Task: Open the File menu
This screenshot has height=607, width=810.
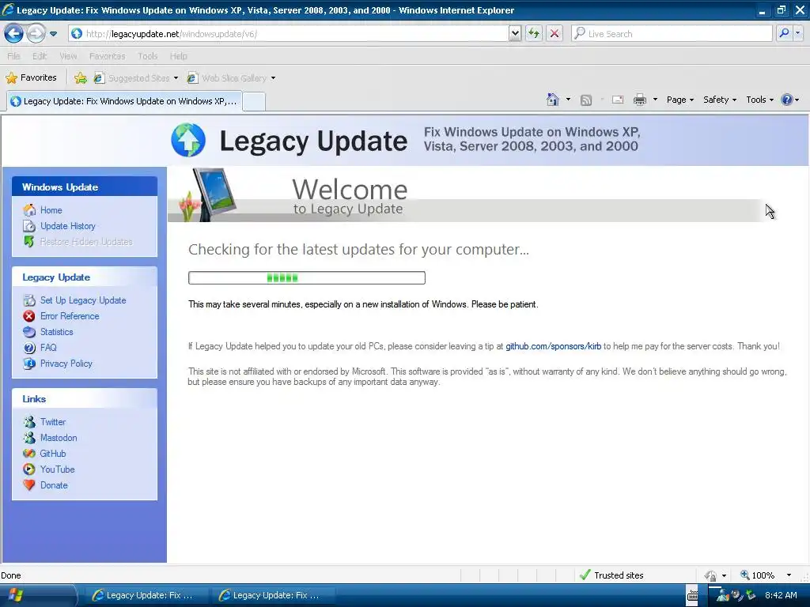Action: 14,56
